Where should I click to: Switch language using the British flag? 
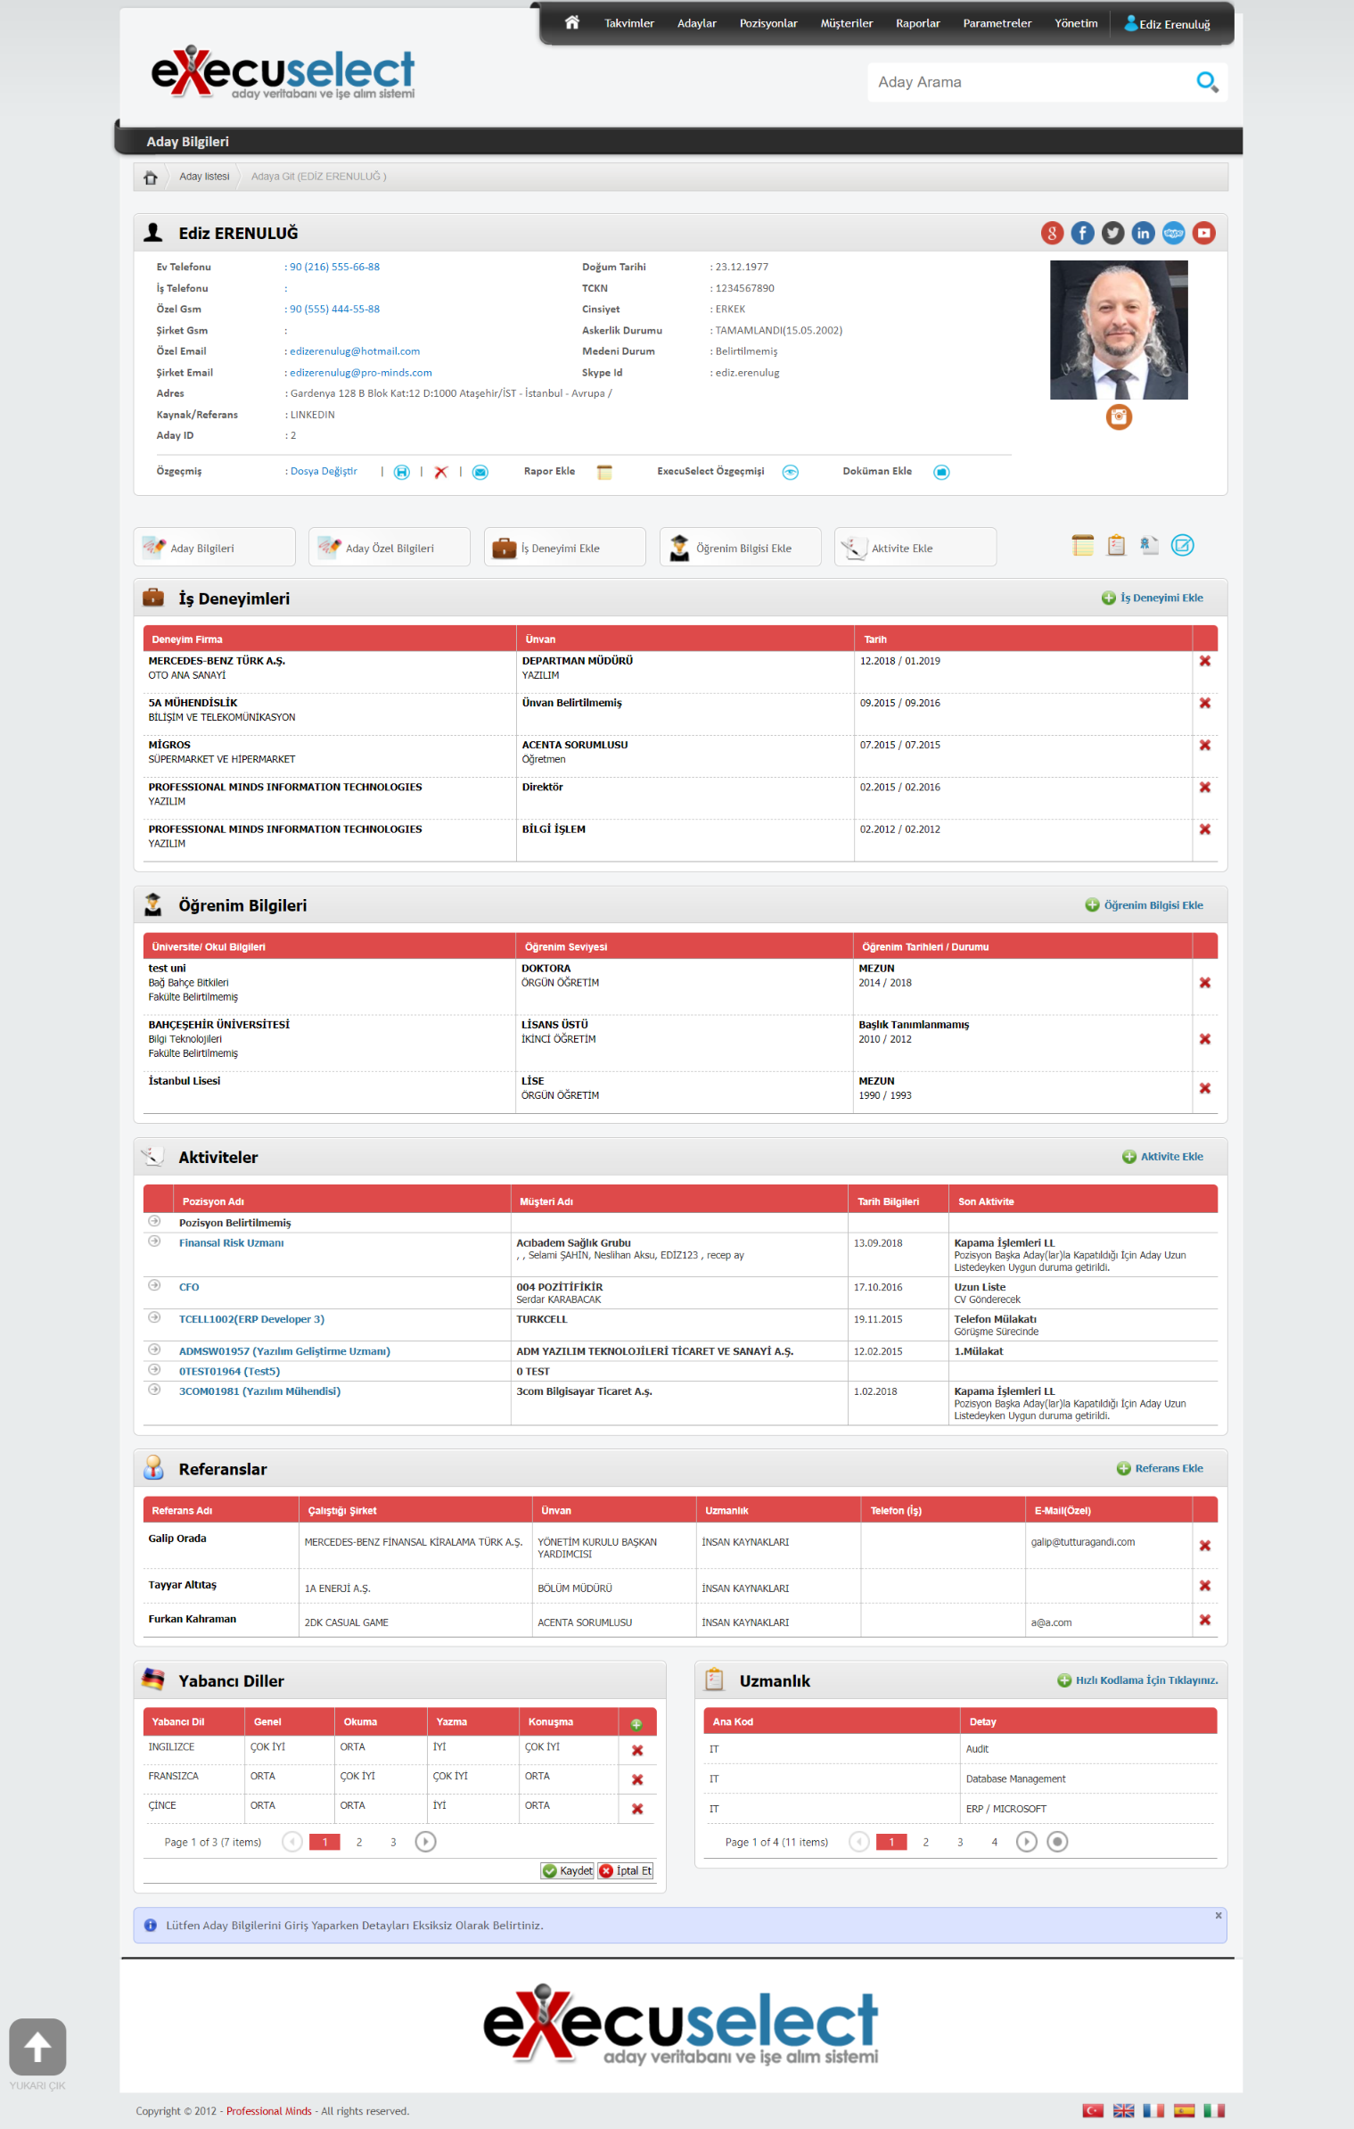1123,2110
